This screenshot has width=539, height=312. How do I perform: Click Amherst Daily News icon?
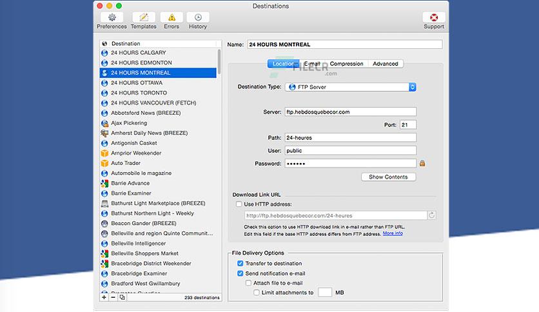tap(105, 133)
